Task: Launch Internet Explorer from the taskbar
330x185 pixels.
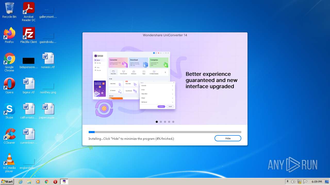Action: click(x=21, y=182)
